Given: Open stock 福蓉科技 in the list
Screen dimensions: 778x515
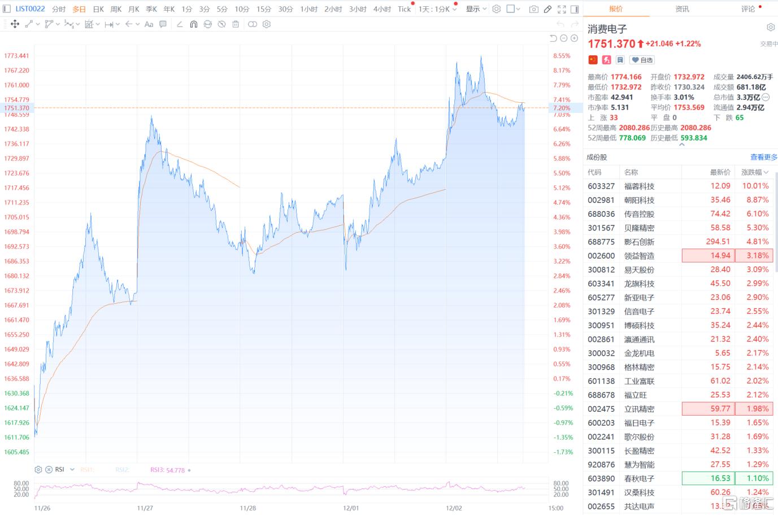Looking at the screenshot, I should [x=639, y=186].
